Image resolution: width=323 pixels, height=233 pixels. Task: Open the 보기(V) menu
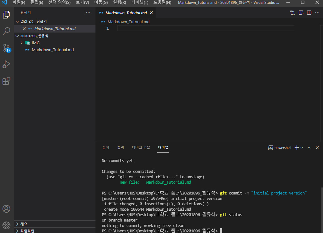(82, 3)
